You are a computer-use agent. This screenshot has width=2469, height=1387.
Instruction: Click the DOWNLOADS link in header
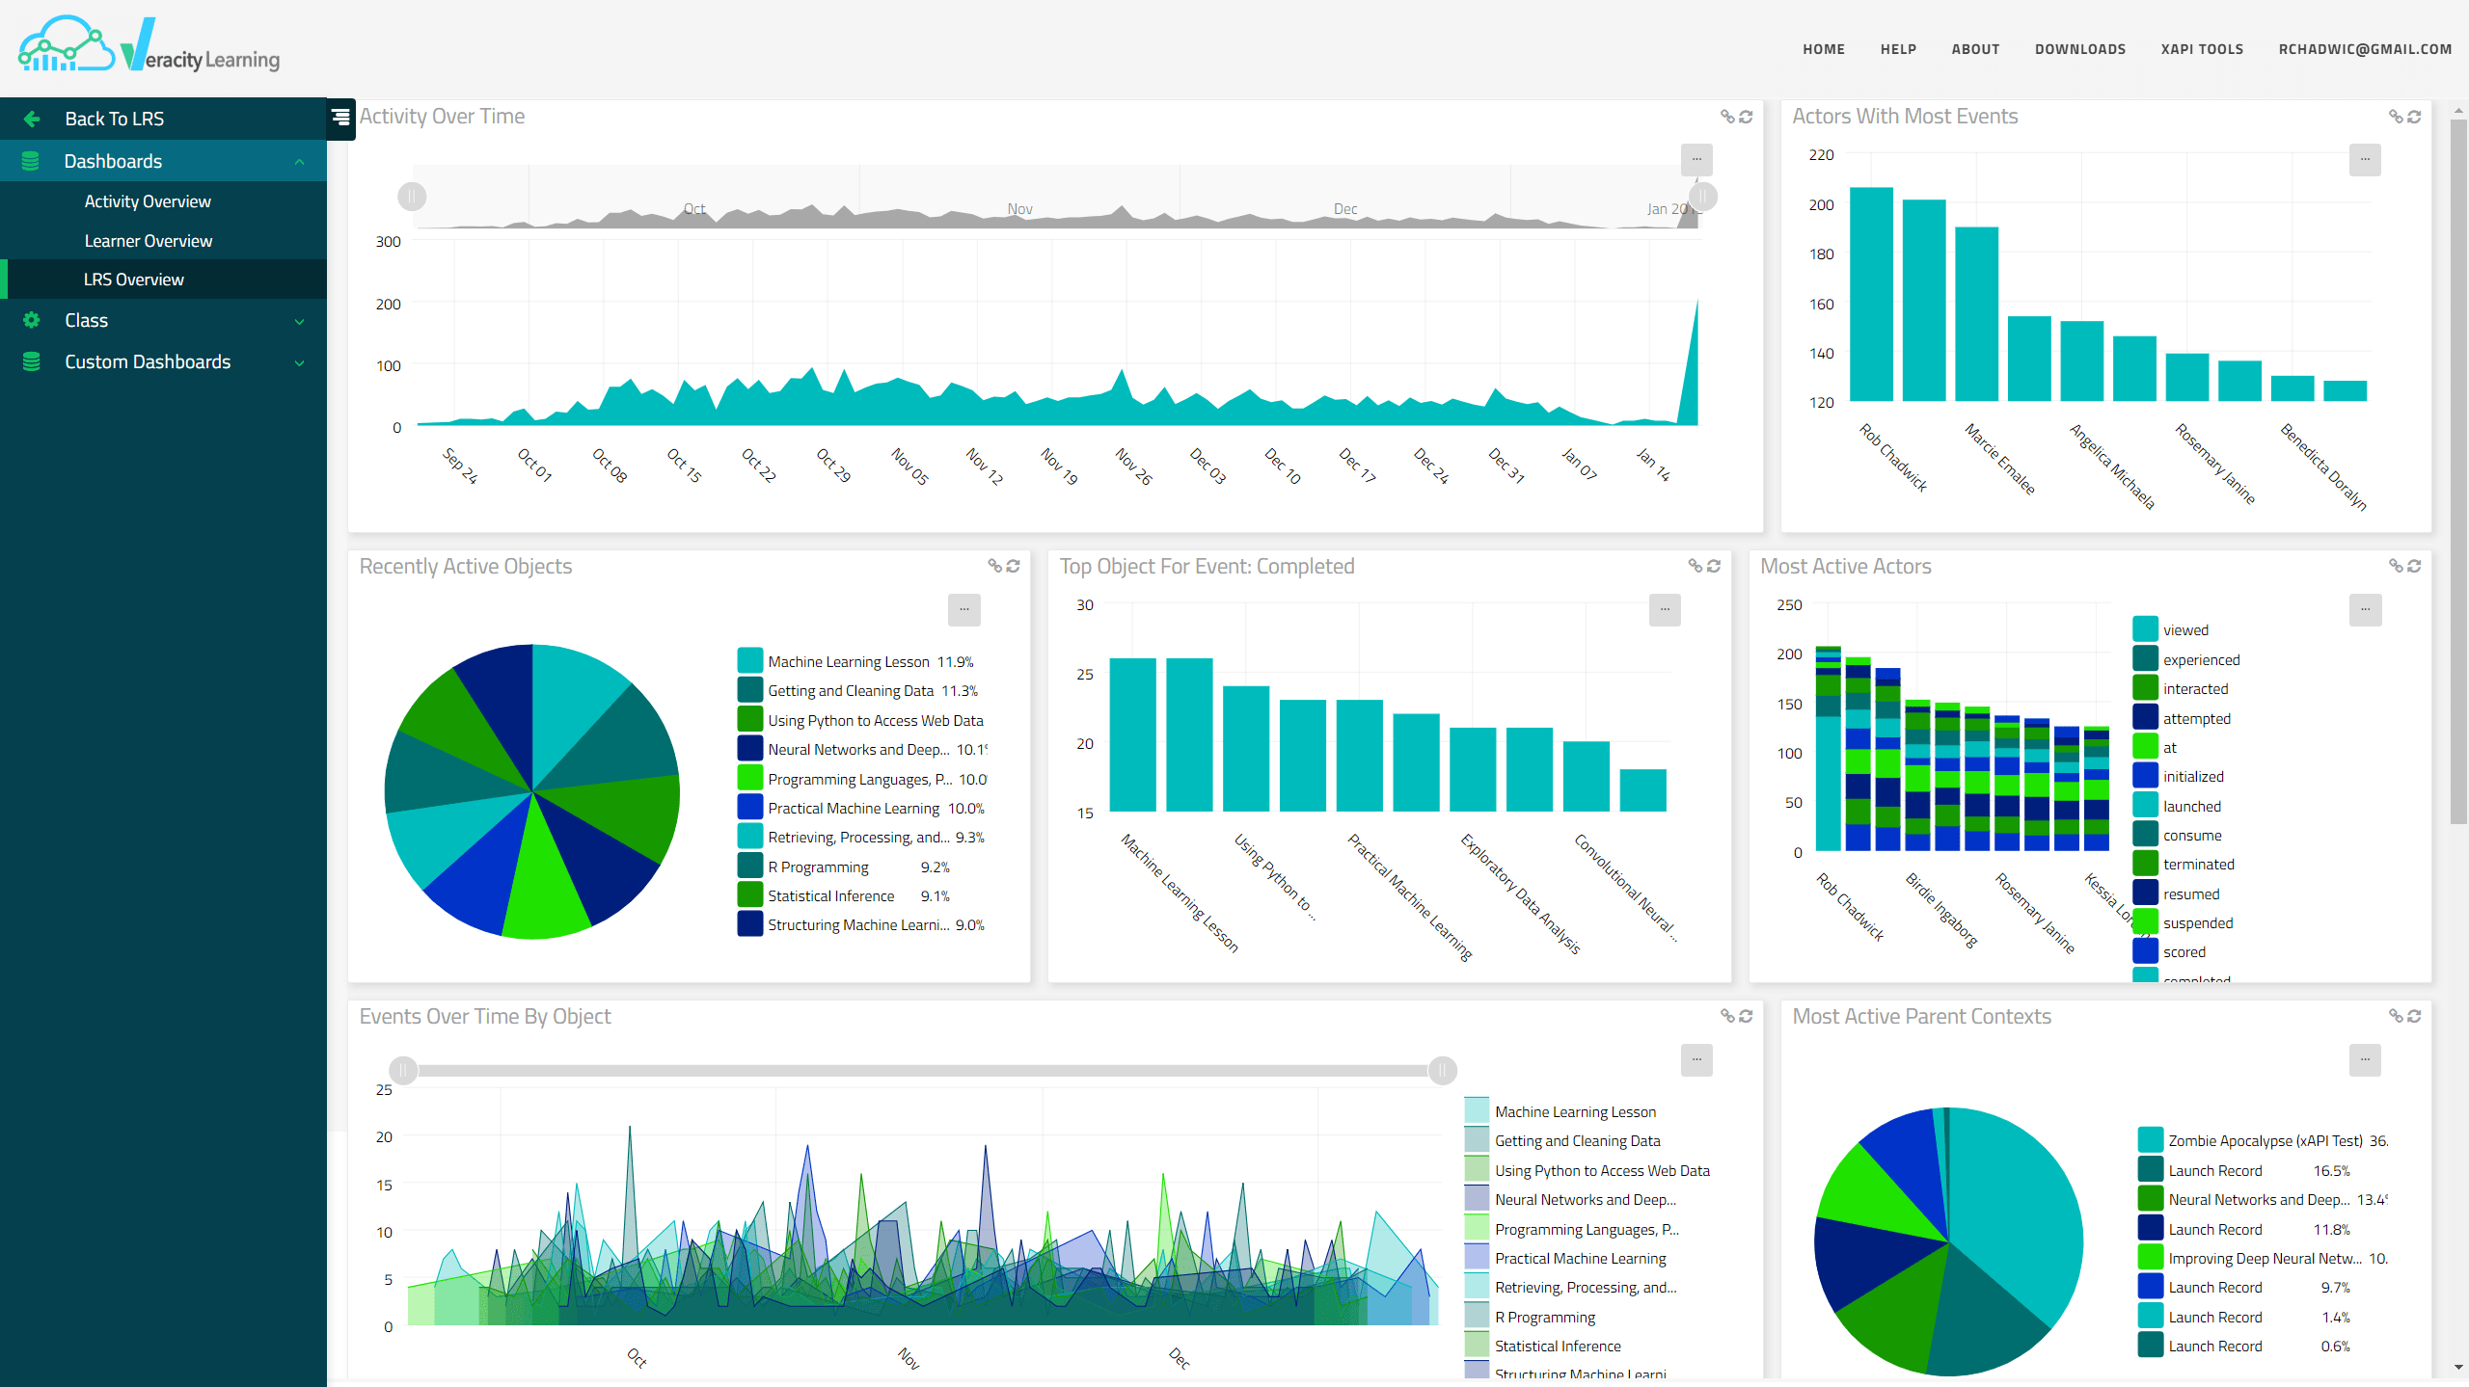(x=2080, y=49)
